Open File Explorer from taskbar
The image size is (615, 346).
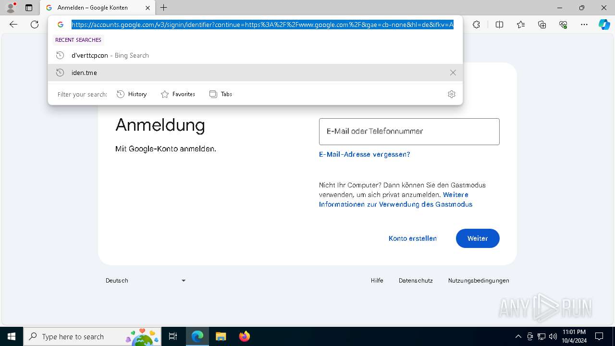click(x=221, y=336)
